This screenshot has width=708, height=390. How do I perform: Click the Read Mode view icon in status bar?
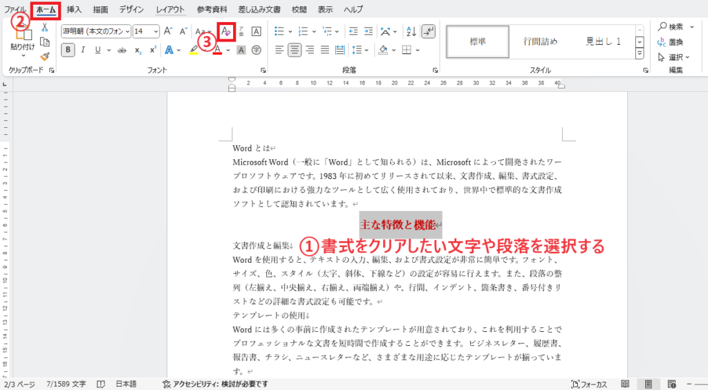tap(625, 384)
